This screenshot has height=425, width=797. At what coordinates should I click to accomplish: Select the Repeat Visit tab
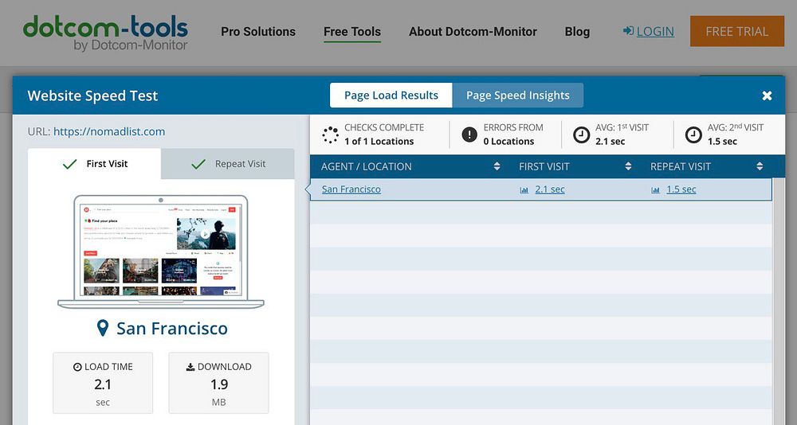[228, 164]
